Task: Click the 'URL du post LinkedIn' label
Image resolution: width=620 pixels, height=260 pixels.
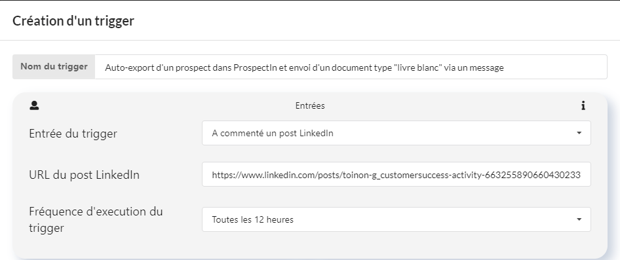Action: pyautogui.click(x=85, y=175)
